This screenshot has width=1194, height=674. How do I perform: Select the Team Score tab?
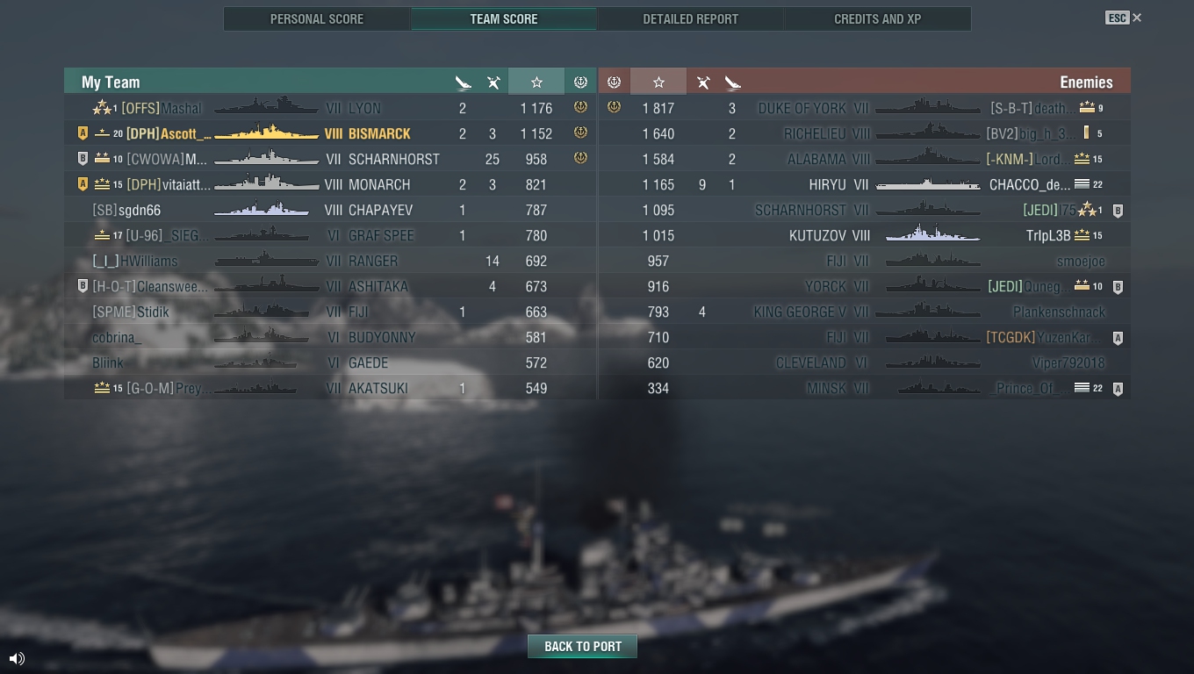pyautogui.click(x=504, y=18)
